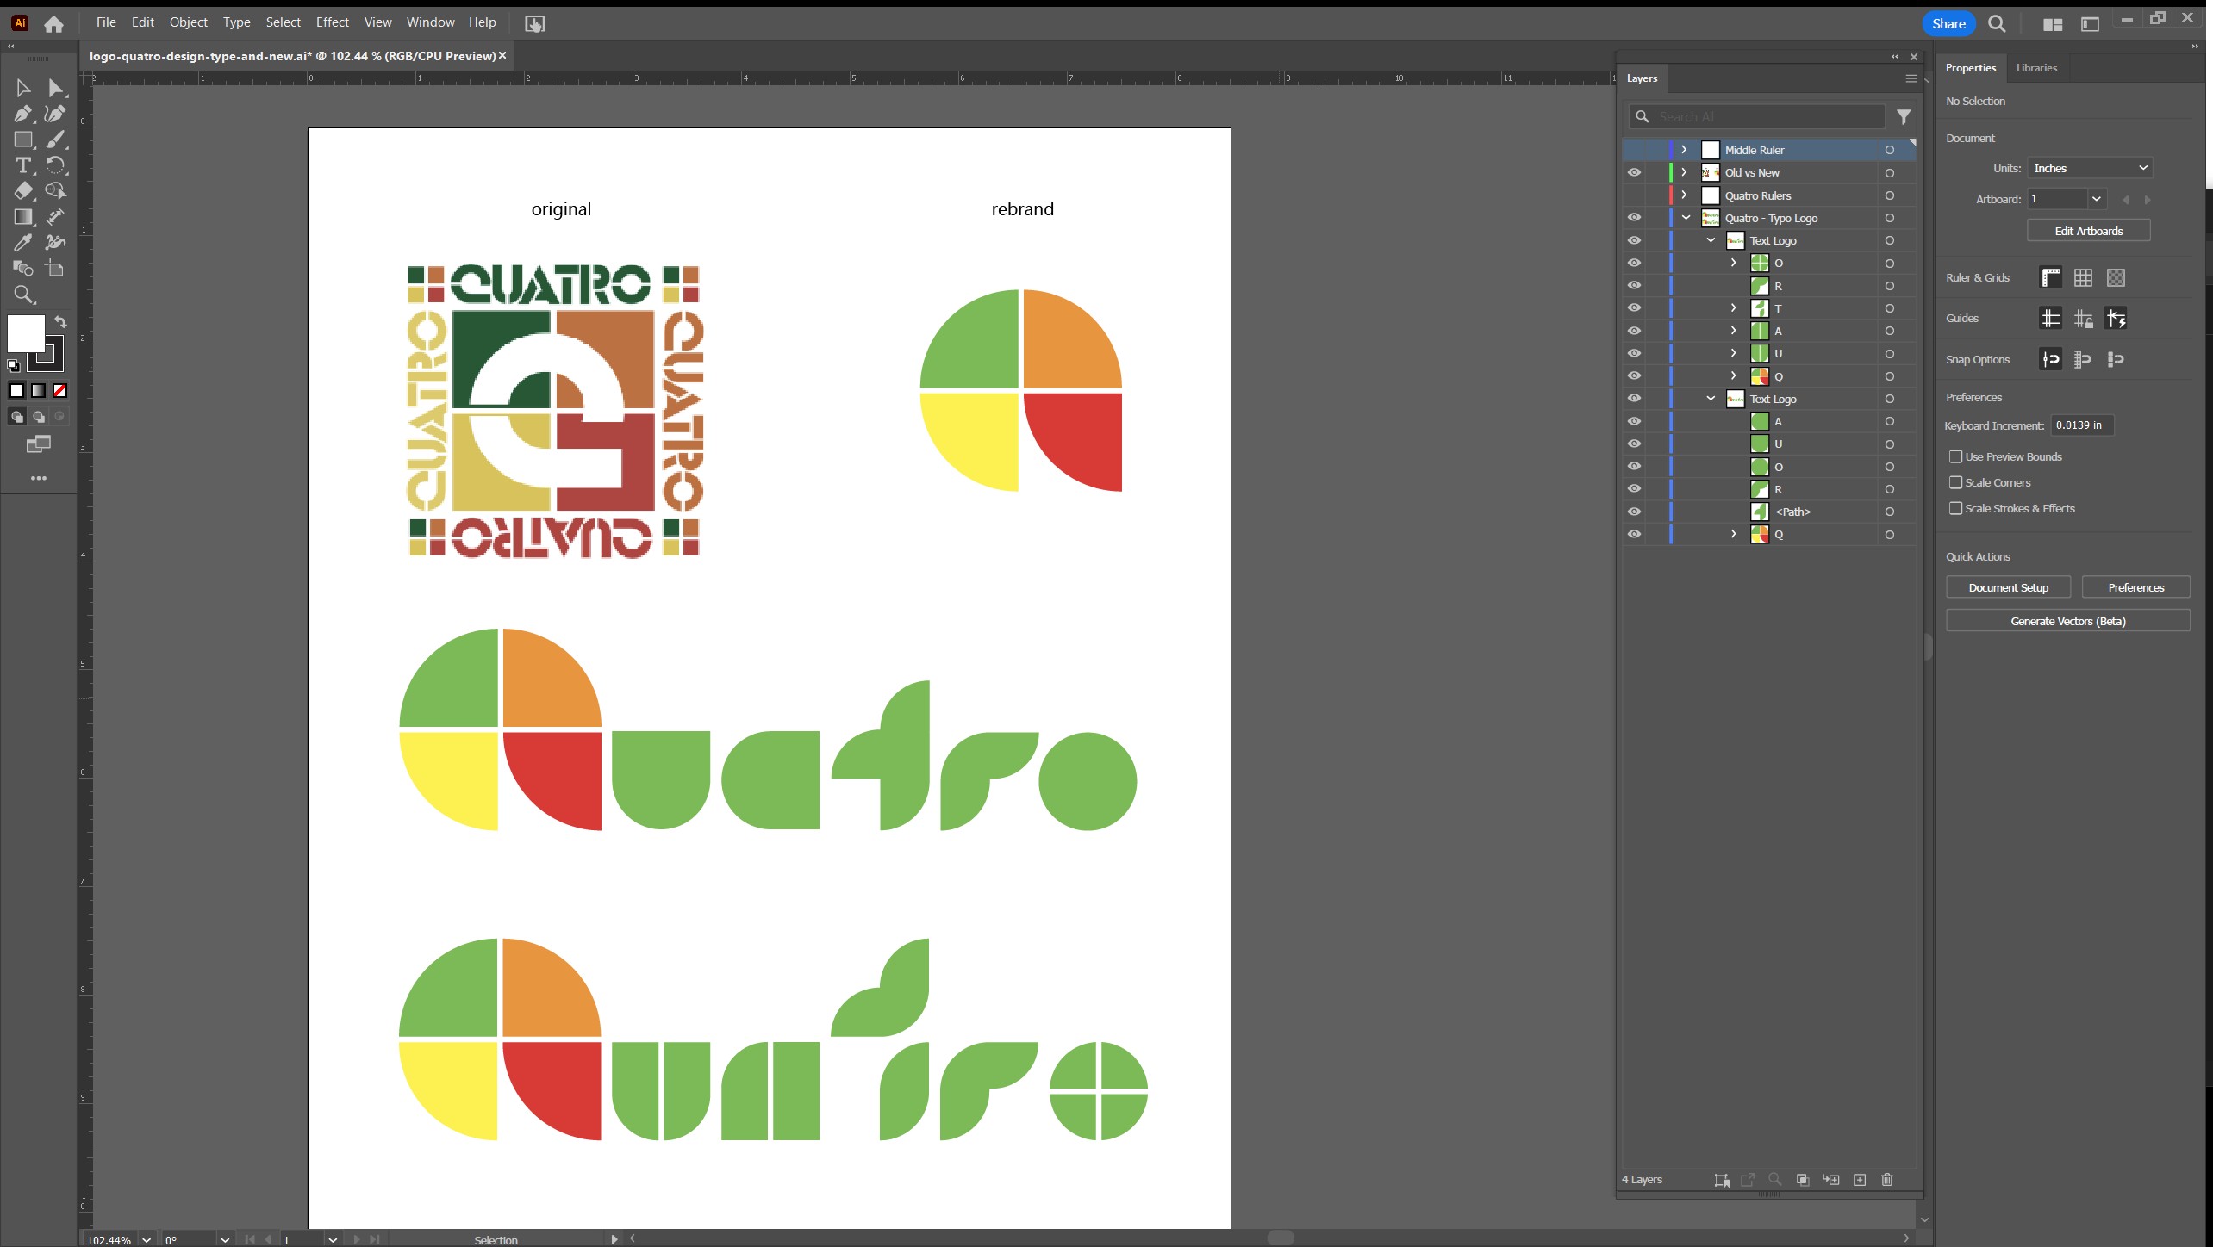Click the Layers filter funnel icon
Screen dimensions: 2213x1247
point(1904,116)
